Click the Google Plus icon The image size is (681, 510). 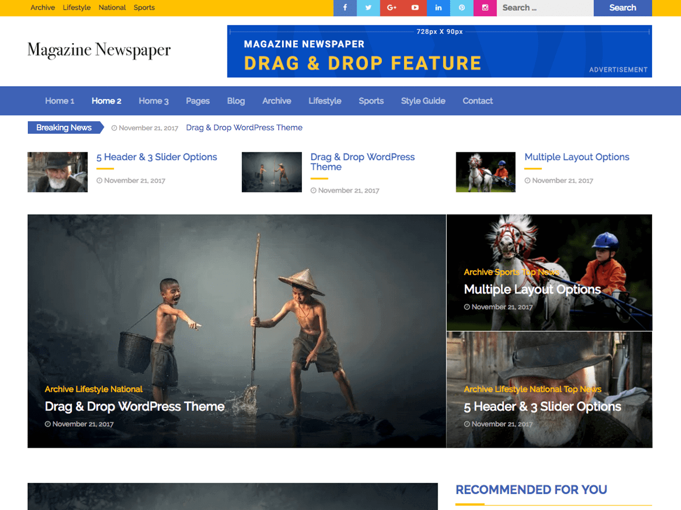392,8
